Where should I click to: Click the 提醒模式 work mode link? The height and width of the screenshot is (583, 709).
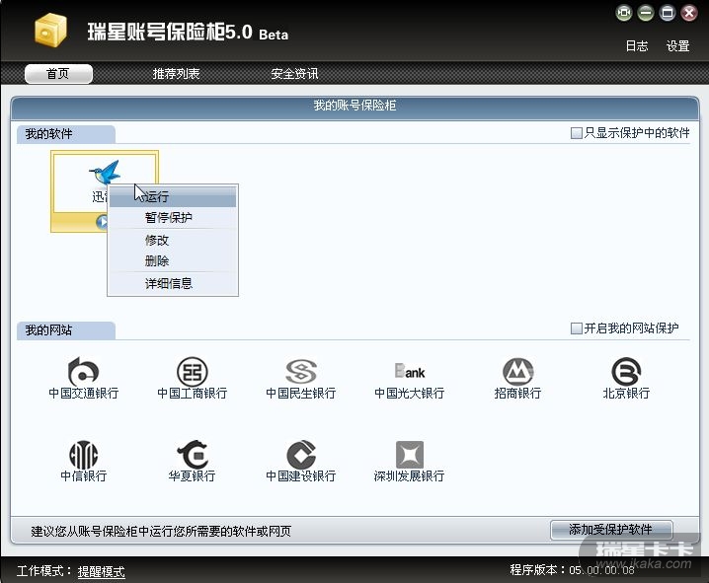102,571
